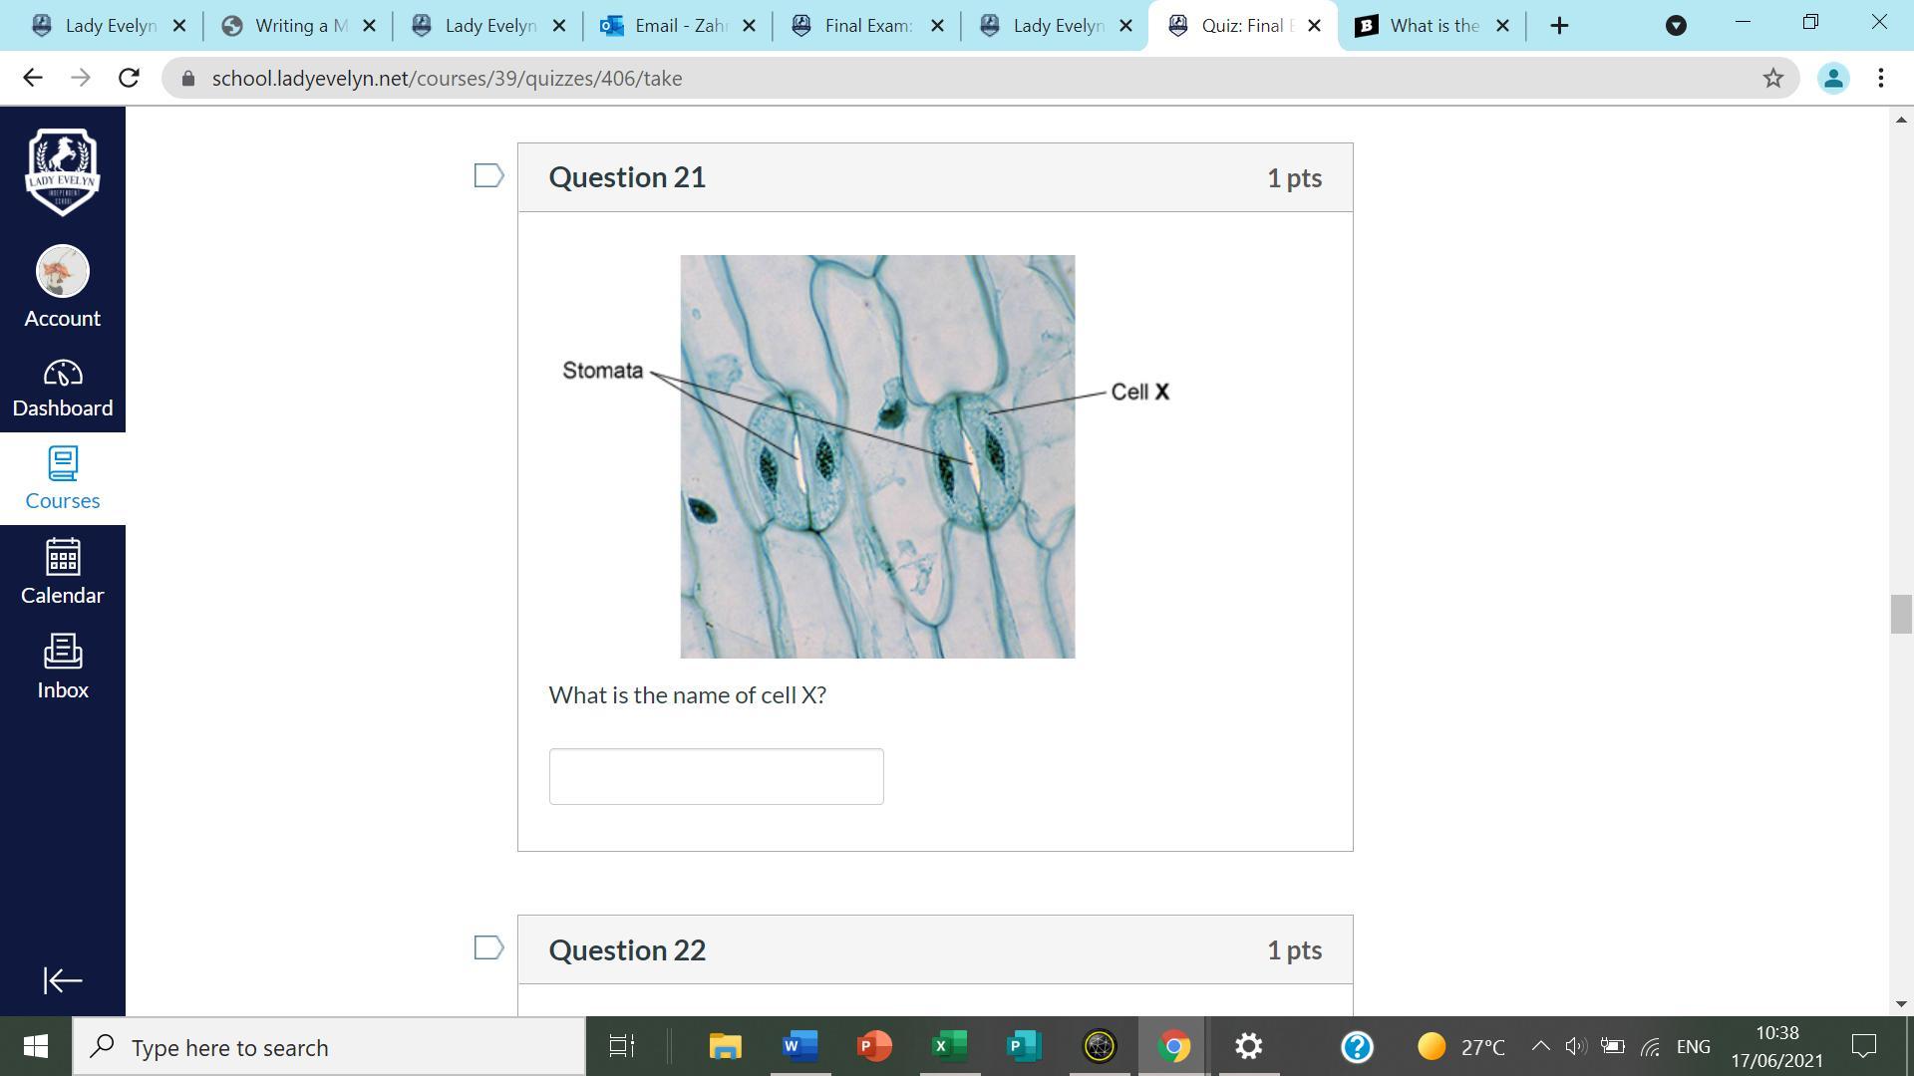The image size is (1914, 1076).
Task: Open the Chrome three-dot menu
Action: pos(1881,78)
